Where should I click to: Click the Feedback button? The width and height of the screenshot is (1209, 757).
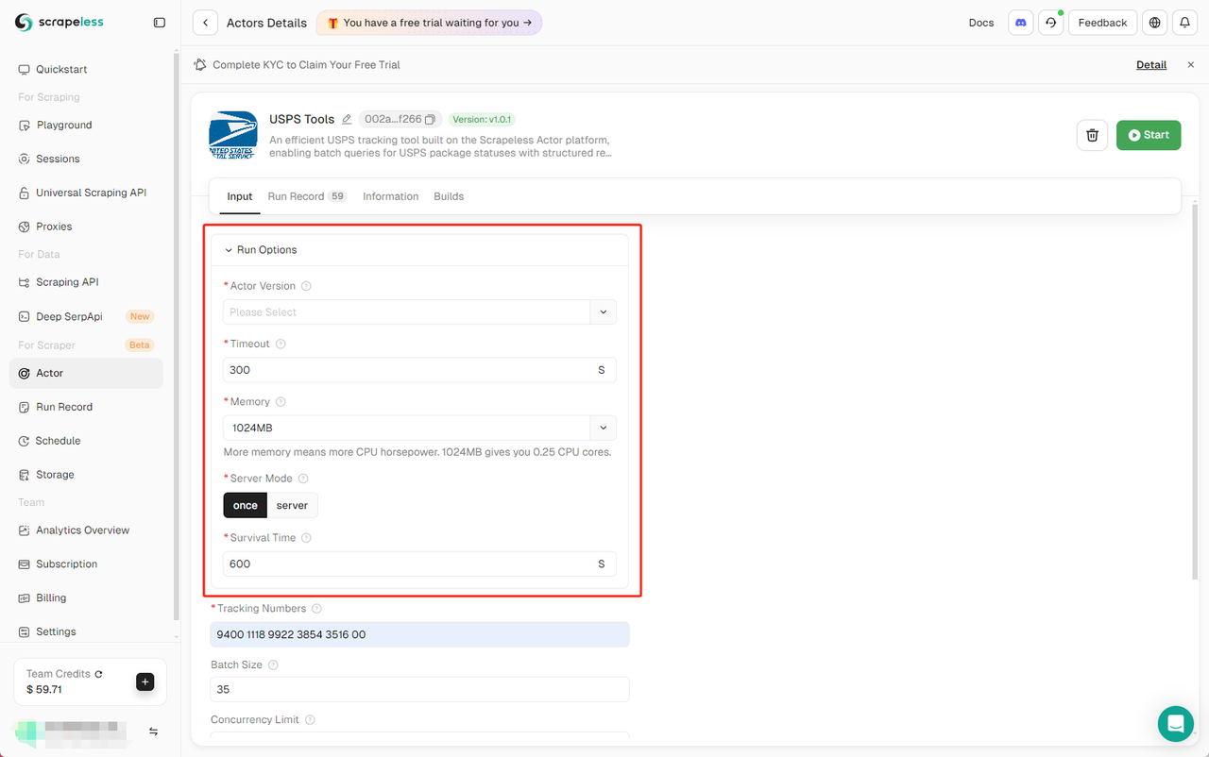click(x=1102, y=23)
